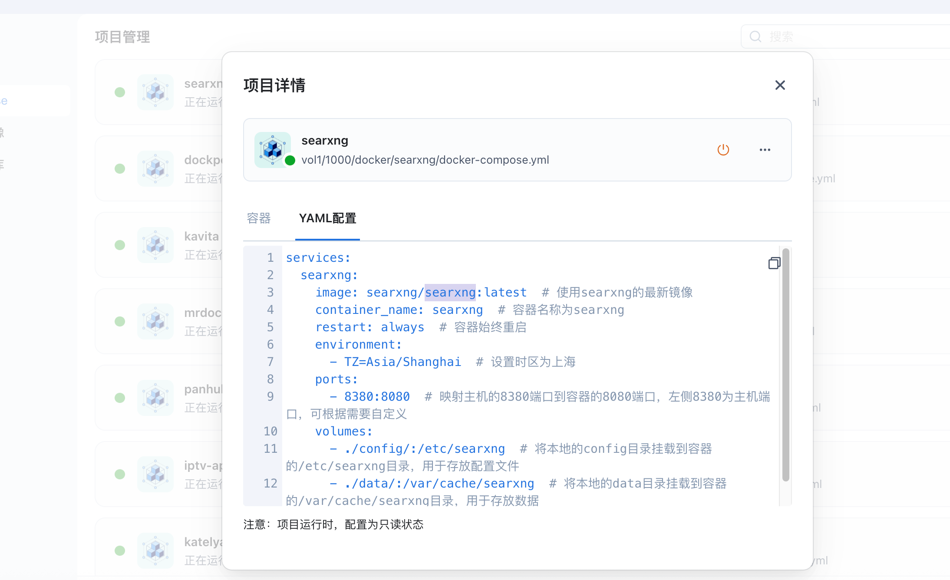Select the YAML配置 tab
This screenshot has width=950, height=580.
pyautogui.click(x=327, y=219)
